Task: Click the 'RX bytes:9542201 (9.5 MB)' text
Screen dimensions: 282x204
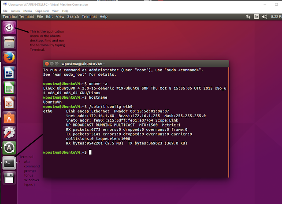Action: click(x=95, y=143)
